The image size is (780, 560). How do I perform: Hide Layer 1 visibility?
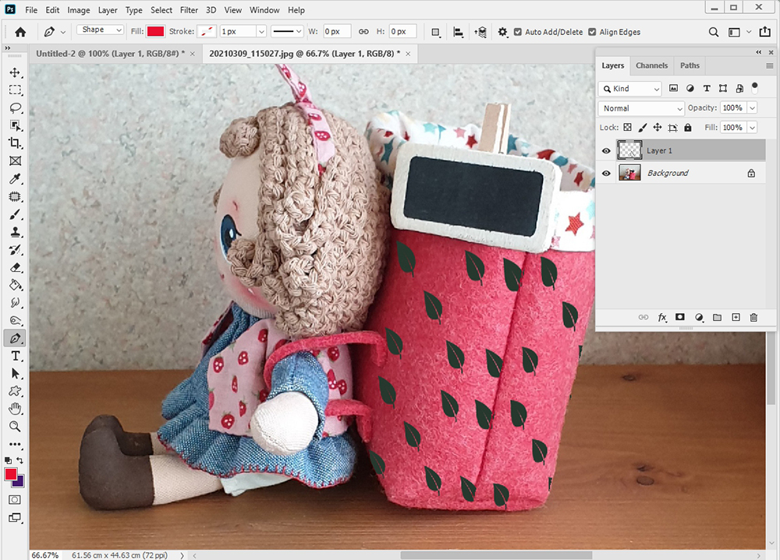pos(606,150)
